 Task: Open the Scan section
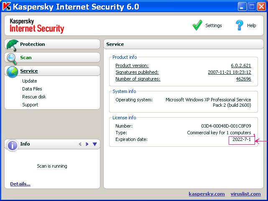26,58
